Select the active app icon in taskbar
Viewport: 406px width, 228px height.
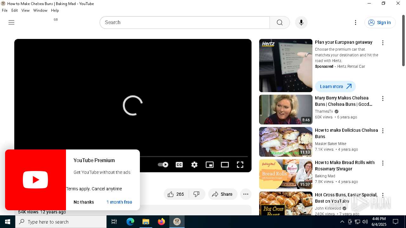pyautogui.click(x=177, y=222)
